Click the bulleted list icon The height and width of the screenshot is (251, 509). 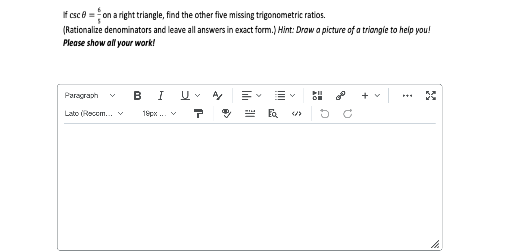point(280,95)
